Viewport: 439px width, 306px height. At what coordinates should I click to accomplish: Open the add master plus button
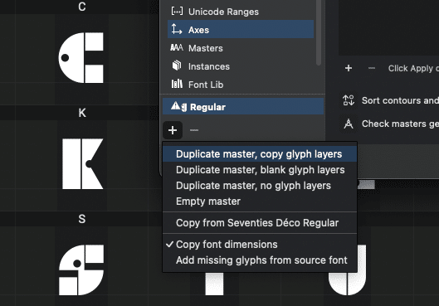[x=173, y=130]
